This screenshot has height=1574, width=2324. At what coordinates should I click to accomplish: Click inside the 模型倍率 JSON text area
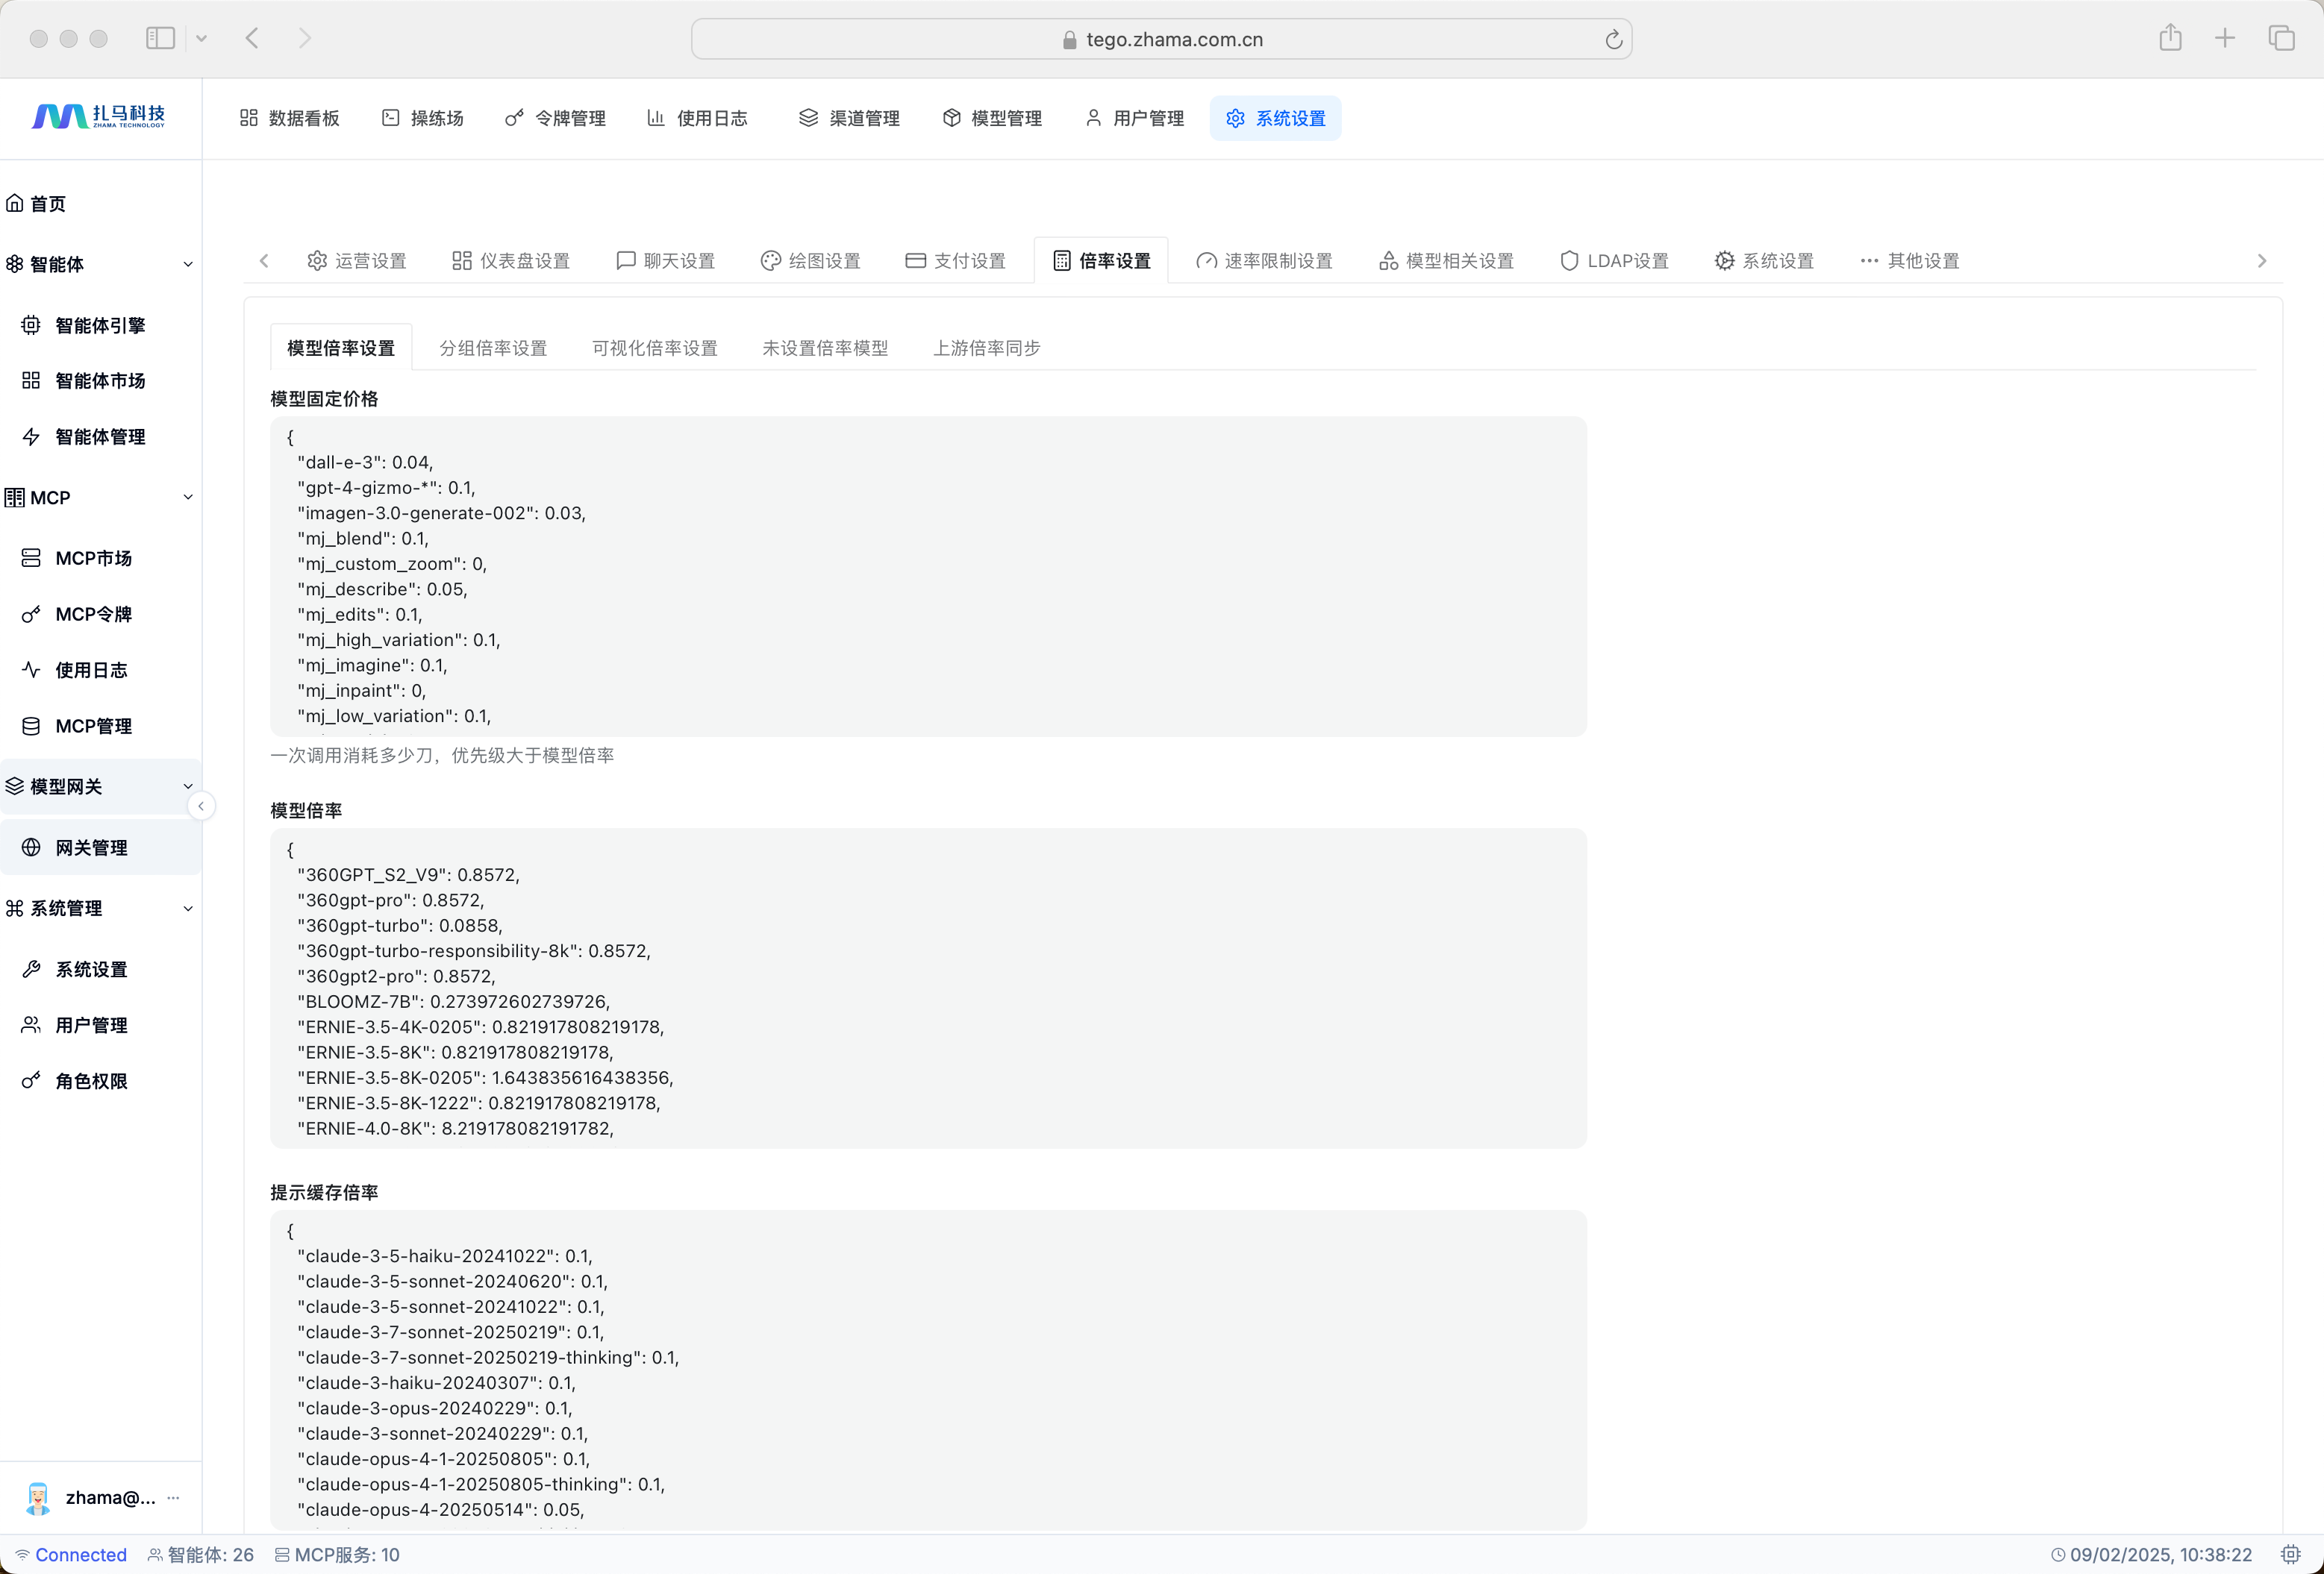pyautogui.click(x=927, y=989)
